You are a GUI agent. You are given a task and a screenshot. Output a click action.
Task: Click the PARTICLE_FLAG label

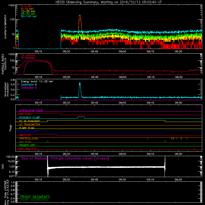pyautogui.click(x=29, y=138)
